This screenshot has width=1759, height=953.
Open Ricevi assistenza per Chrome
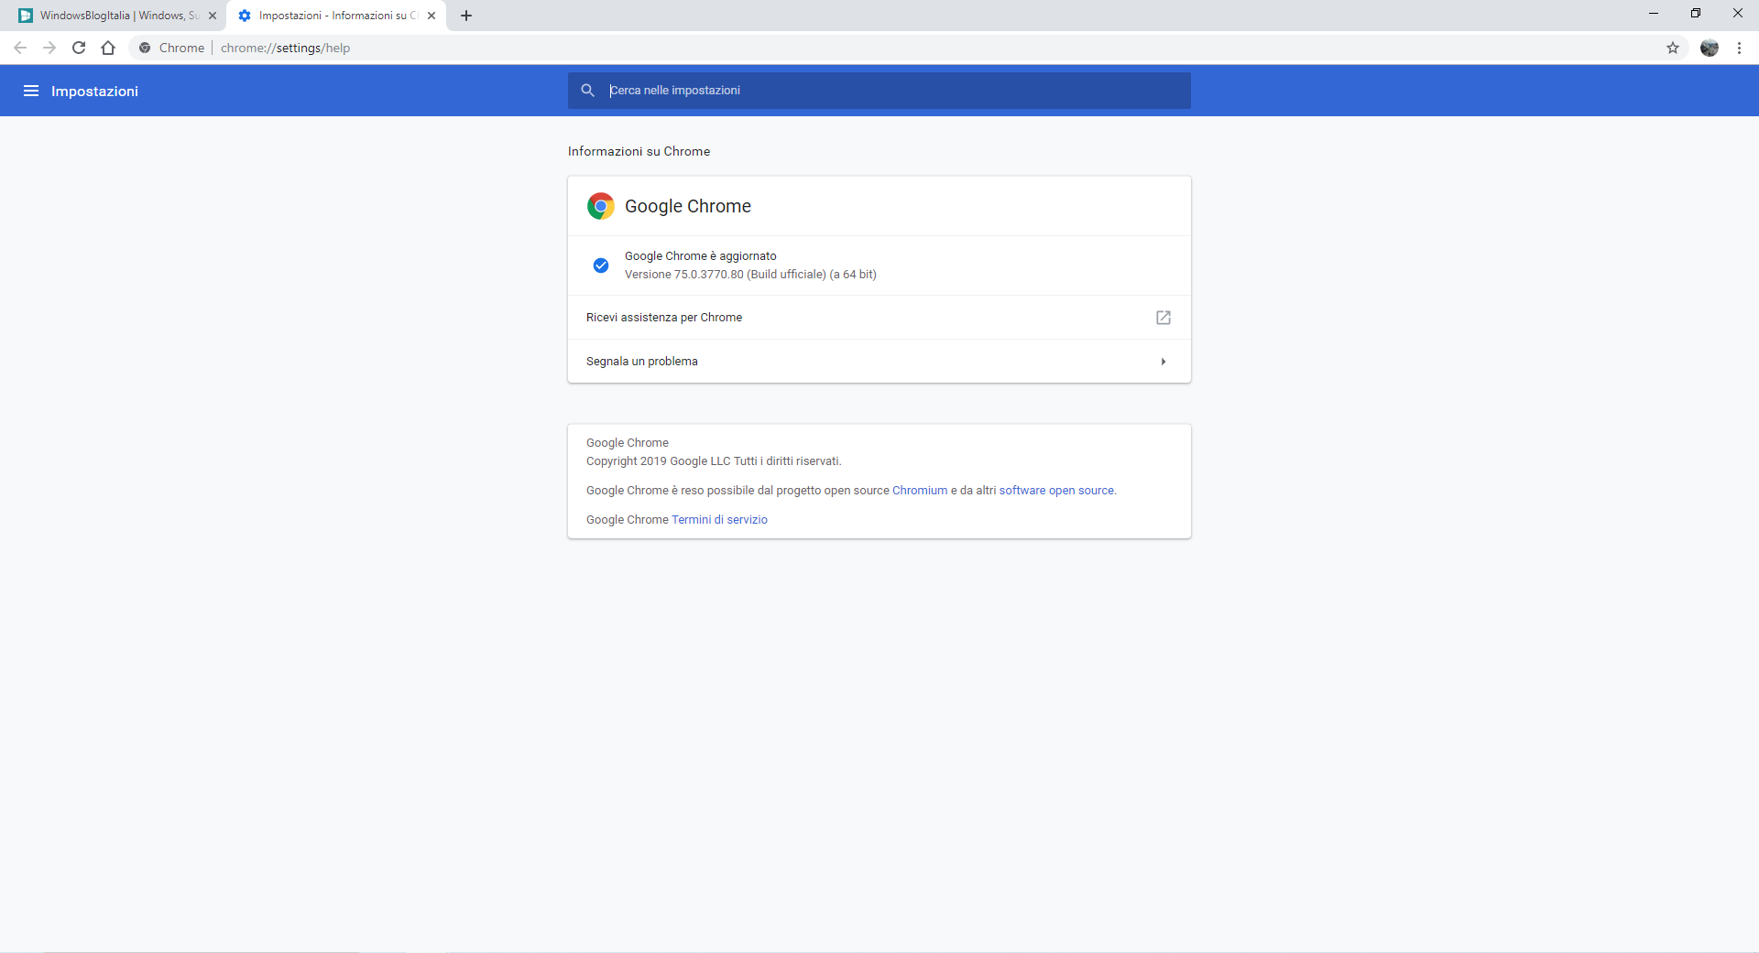(x=879, y=318)
